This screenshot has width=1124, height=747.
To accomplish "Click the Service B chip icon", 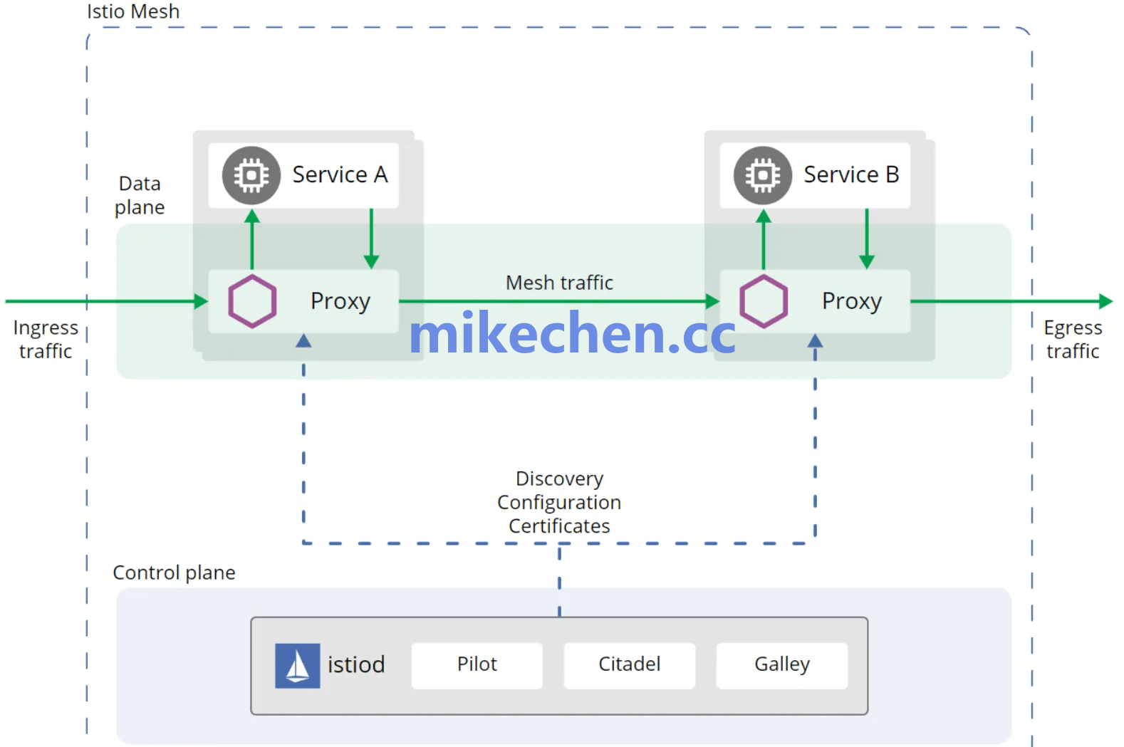I will coord(762,175).
